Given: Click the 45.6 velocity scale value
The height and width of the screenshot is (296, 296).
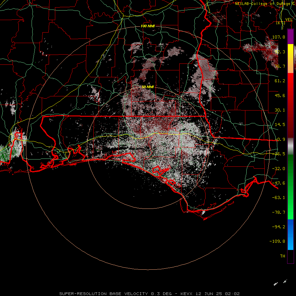Looking at the screenshot, I should point(280,95).
